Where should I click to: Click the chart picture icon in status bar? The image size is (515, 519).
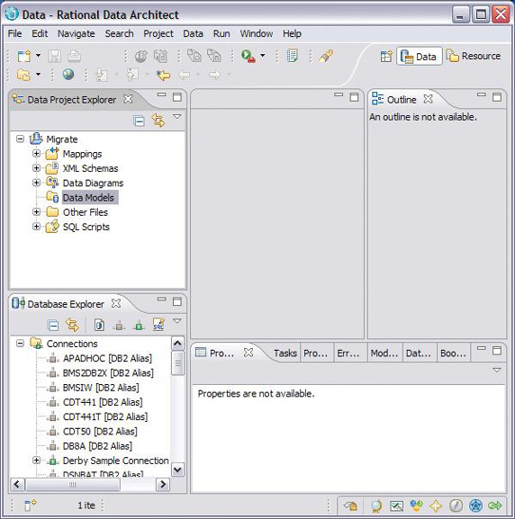pyautogui.click(x=396, y=506)
